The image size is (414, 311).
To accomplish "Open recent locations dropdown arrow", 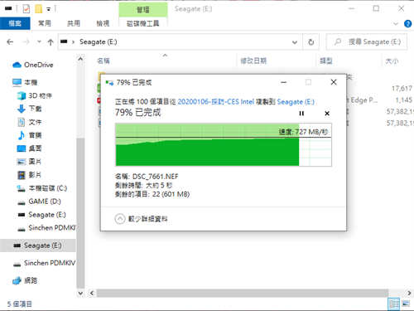I will (x=39, y=42).
